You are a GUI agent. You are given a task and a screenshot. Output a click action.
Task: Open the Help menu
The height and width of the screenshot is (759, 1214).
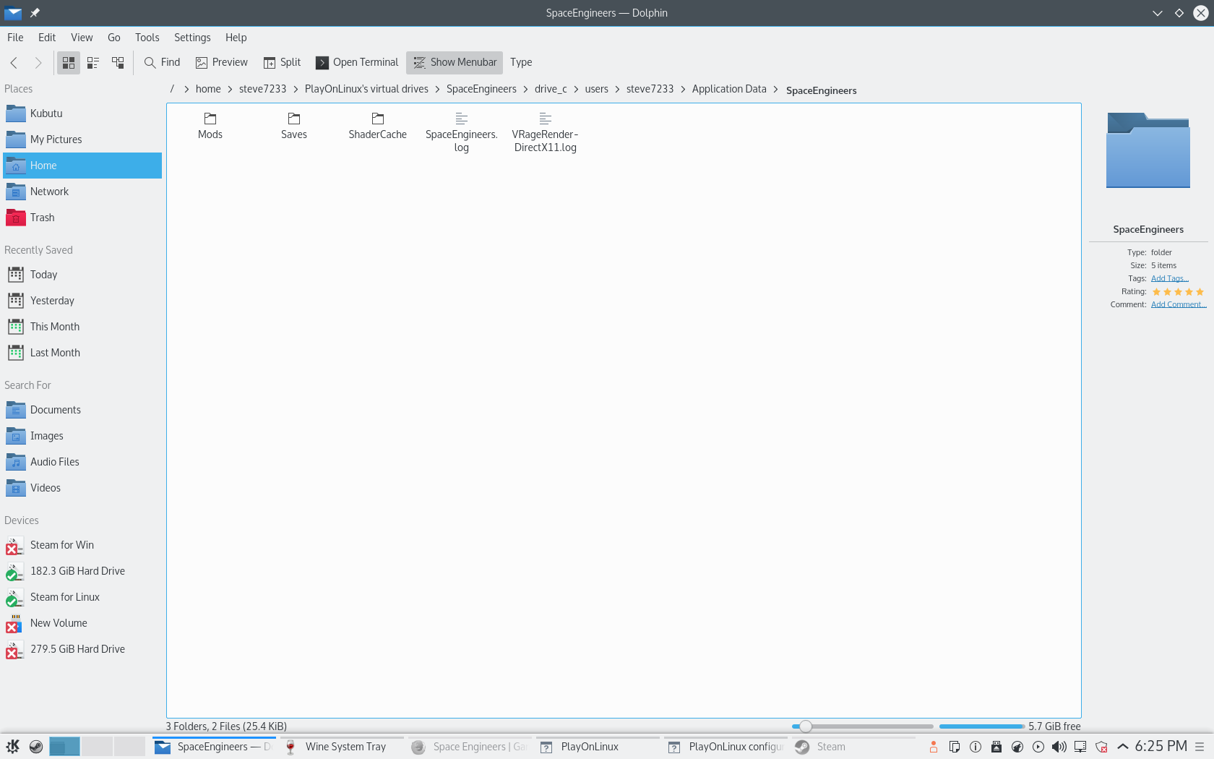pos(236,38)
